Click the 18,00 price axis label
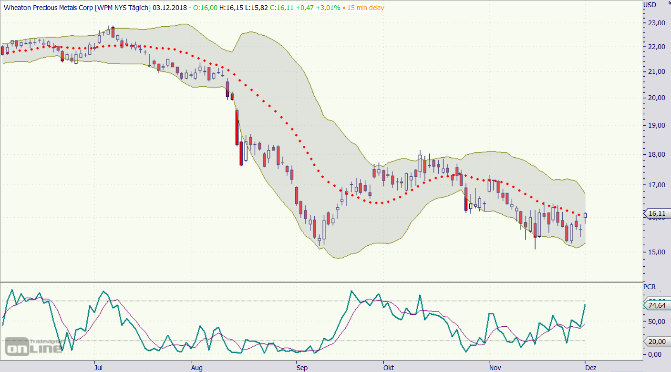The width and height of the screenshot is (671, 372). tap(657, 154)
